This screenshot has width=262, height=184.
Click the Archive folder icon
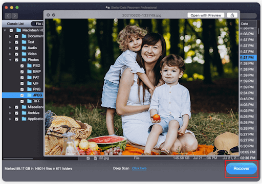coord(24,113)
